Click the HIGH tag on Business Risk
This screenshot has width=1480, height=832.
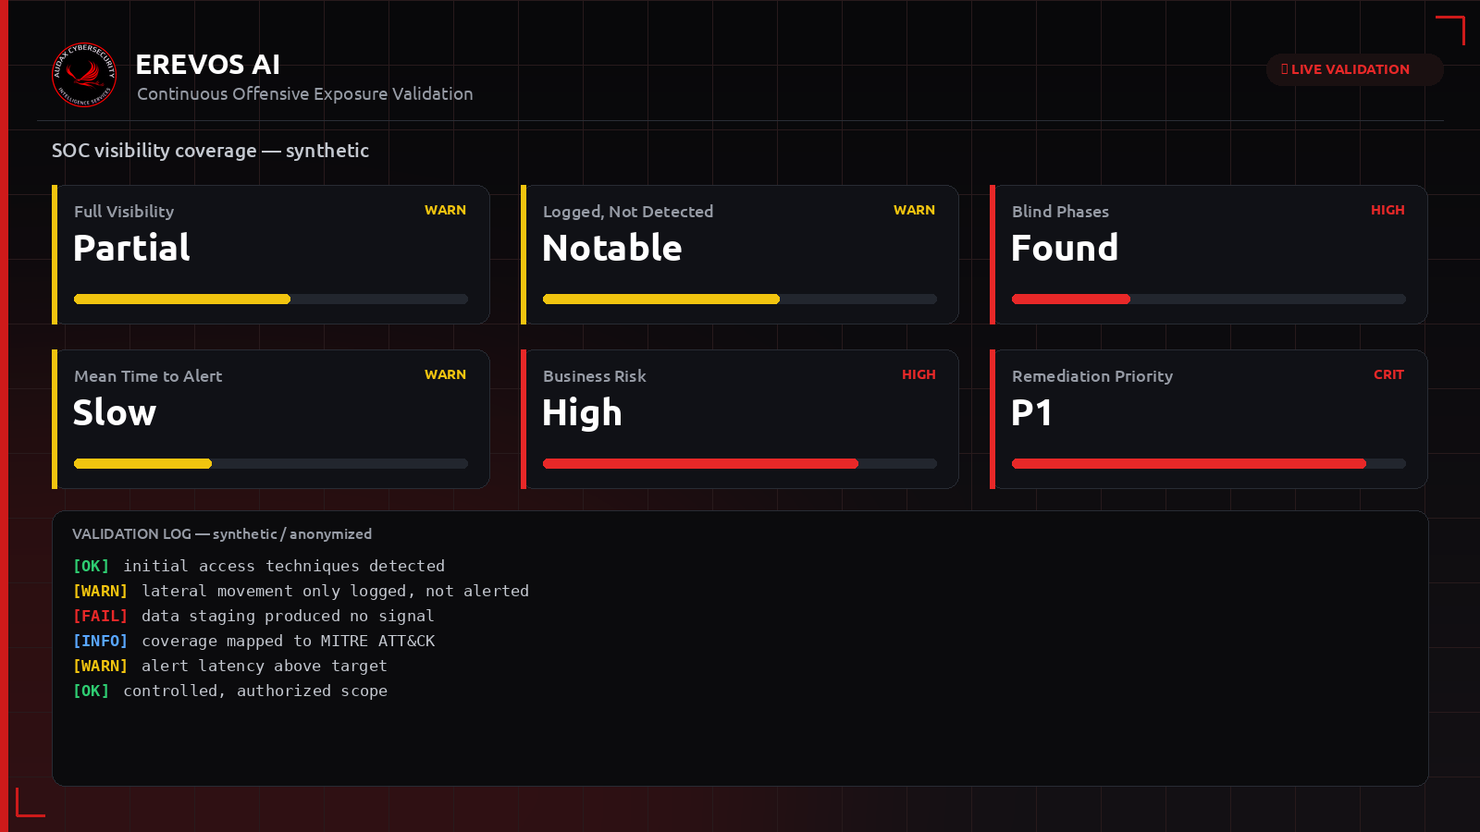tap(919, 374)
